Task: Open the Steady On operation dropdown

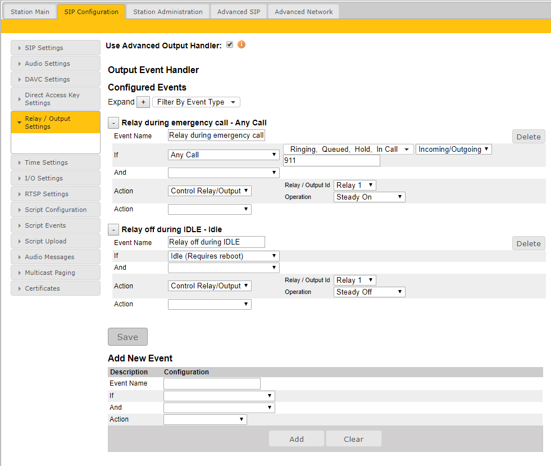Action: pos(369,197)
